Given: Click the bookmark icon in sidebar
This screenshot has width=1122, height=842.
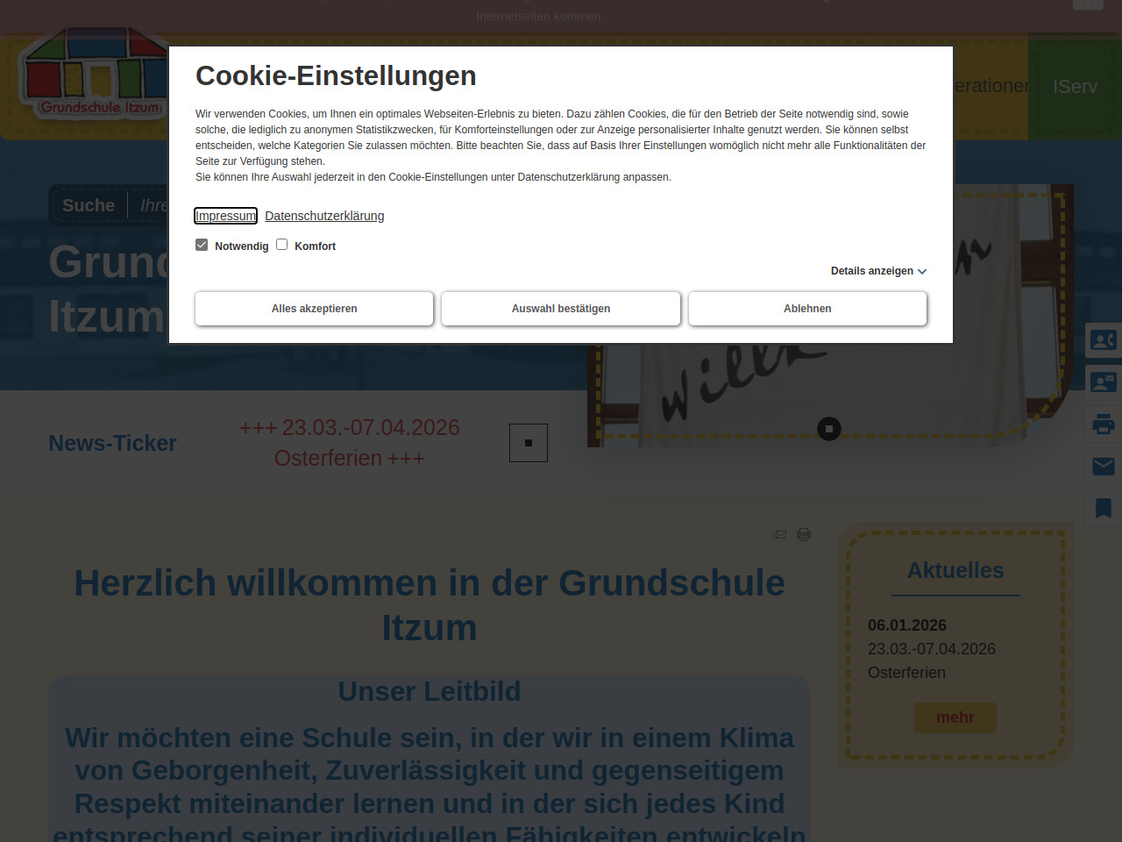Looking at the screenshot, I should point(1103,508).
